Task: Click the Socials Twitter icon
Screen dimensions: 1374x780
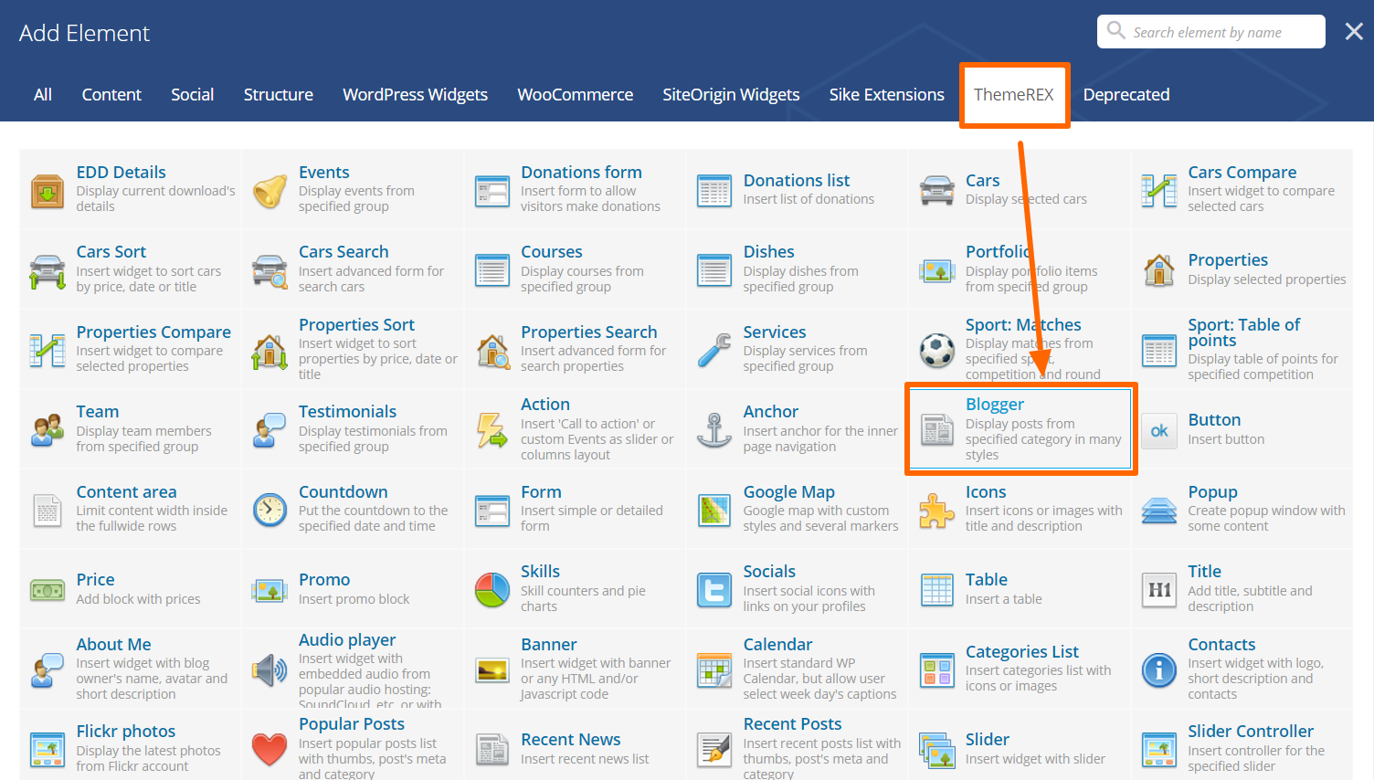Action: [714, 590]
